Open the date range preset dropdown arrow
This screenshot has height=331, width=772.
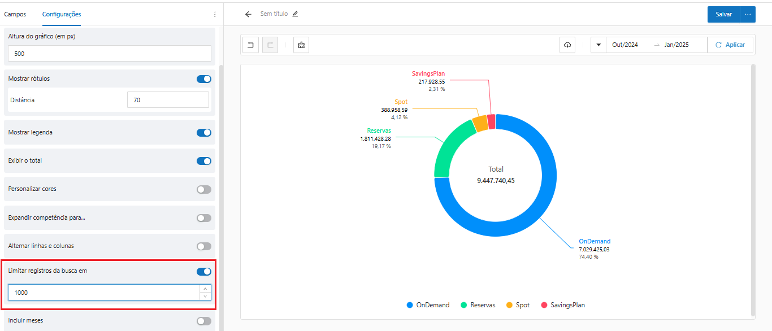tap(598, 45)
